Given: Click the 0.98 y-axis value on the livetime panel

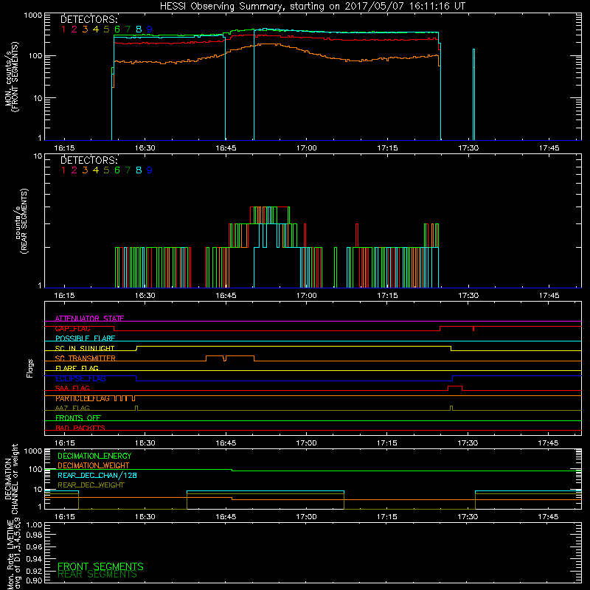Looking at the screenshot, I should (34, 535).
